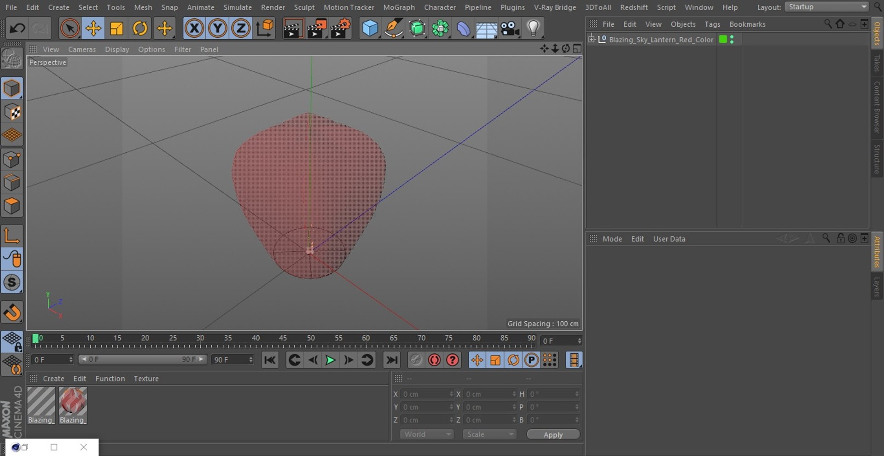Open the viewport Cameras menu

[82, 49]
